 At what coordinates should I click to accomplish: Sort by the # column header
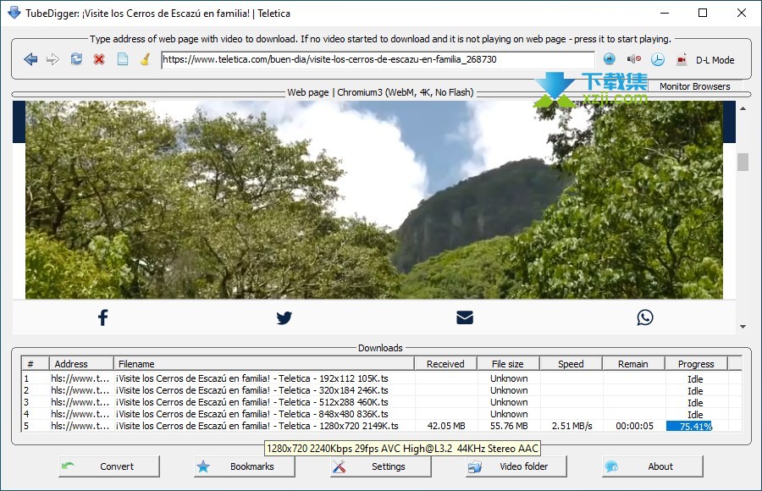[35, 364]
